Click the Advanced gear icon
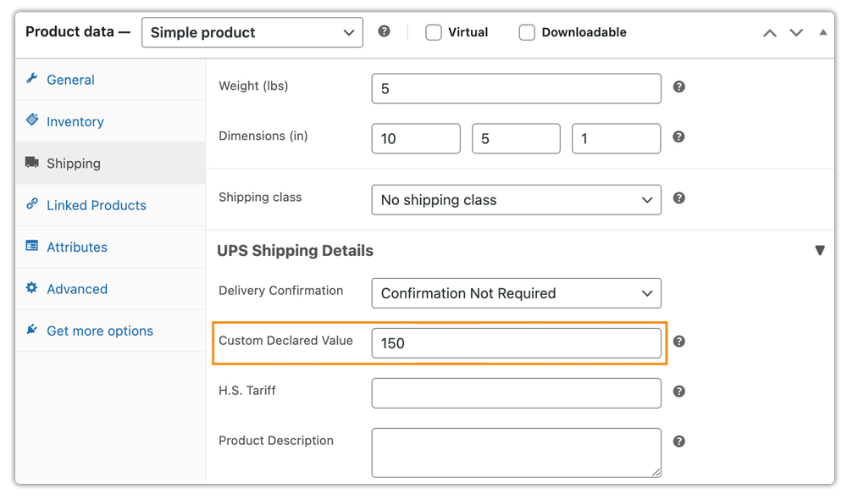Viewport: 847px width, 495px height. pos(32,288)
